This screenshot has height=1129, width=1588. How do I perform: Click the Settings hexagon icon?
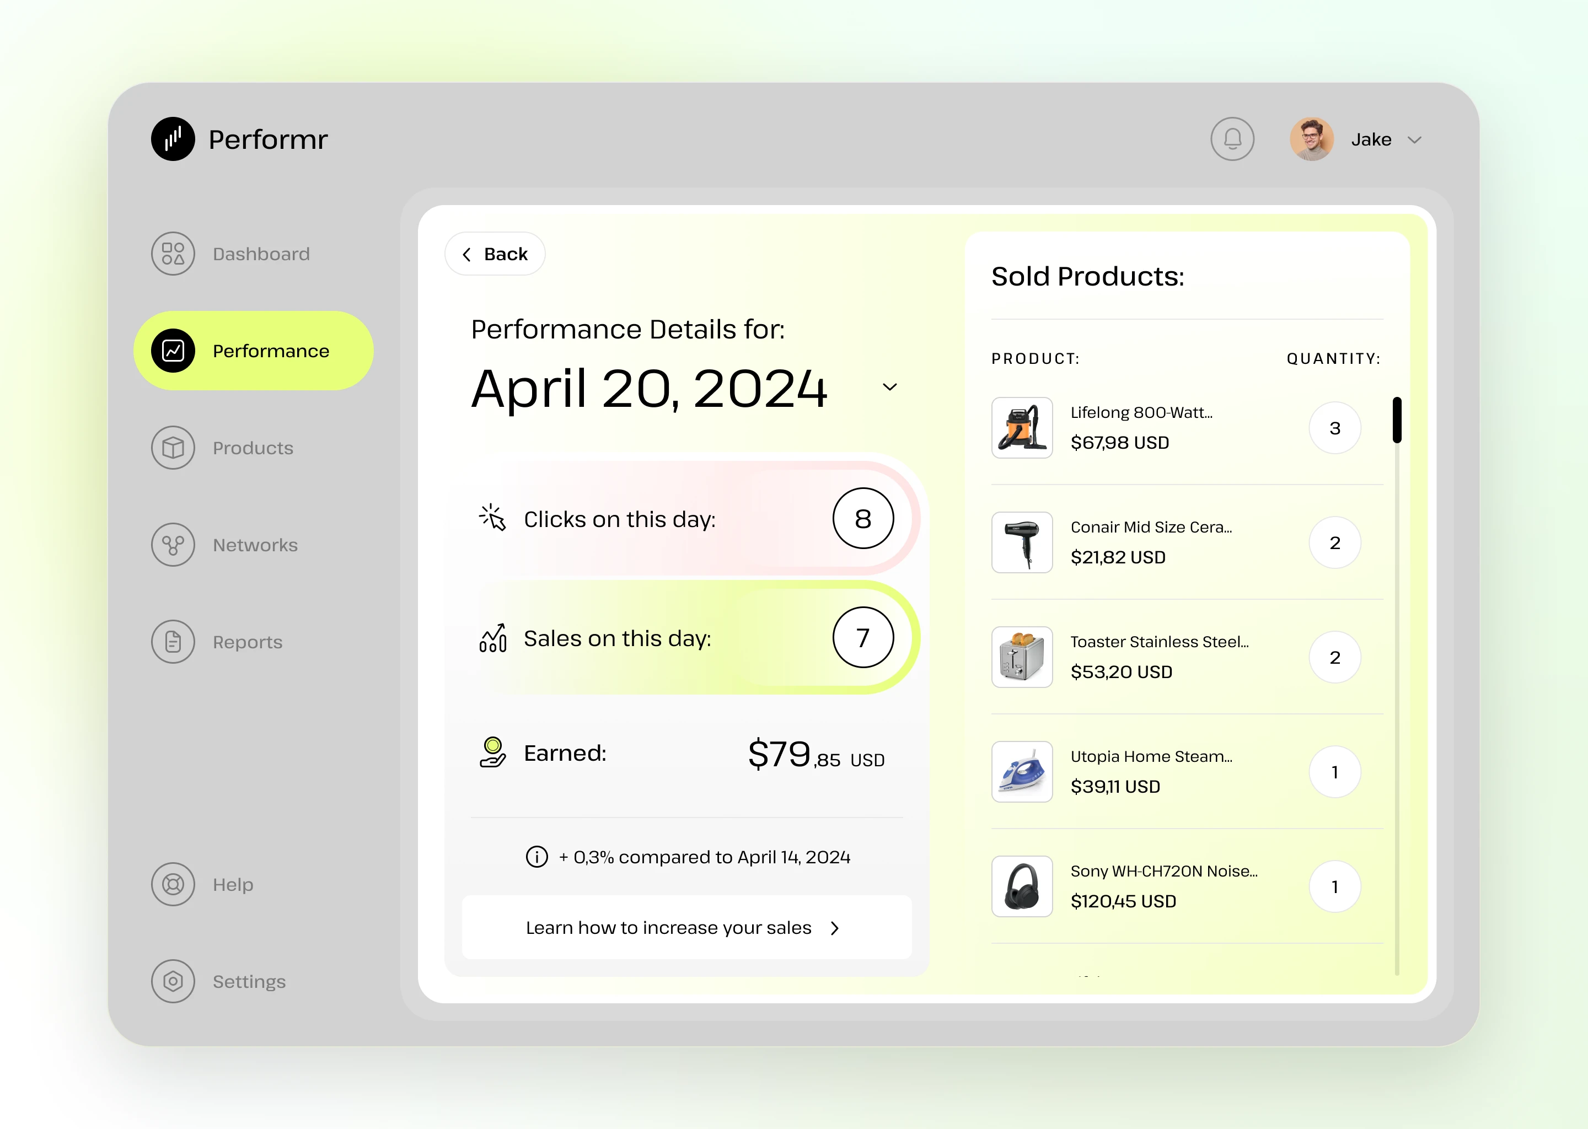(x=173, y=981)
